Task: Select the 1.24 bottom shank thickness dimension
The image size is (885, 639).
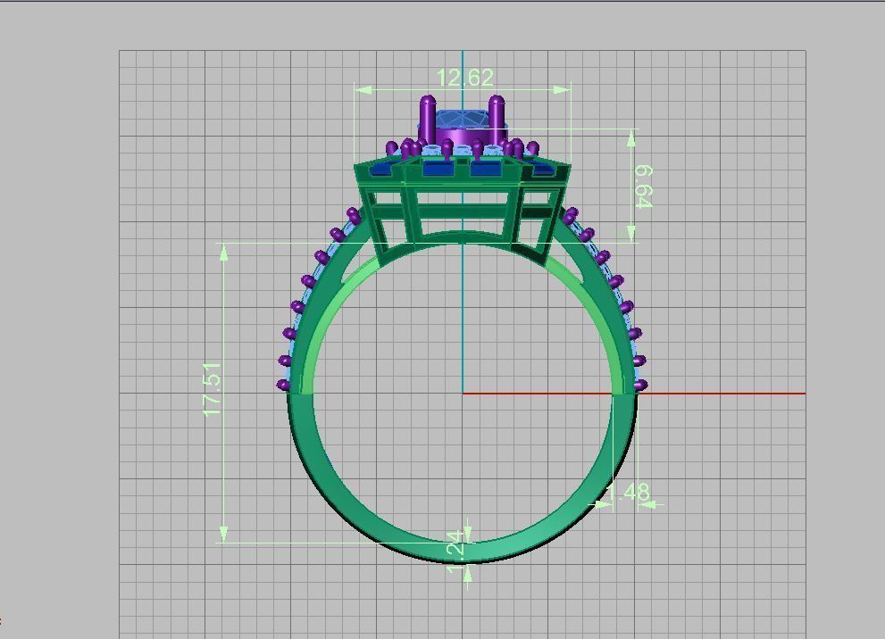Action: click(455, 552)
